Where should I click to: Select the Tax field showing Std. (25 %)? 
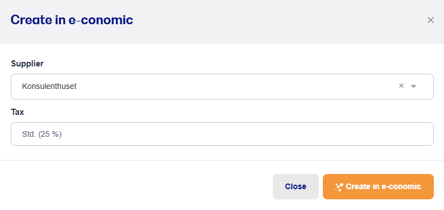click(222, 134)
